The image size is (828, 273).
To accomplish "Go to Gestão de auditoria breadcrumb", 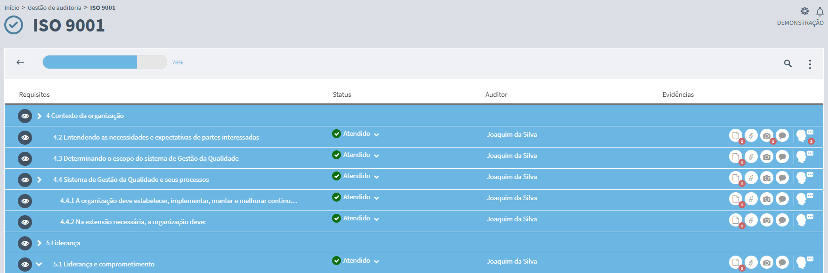I will [x=55, y=8].
